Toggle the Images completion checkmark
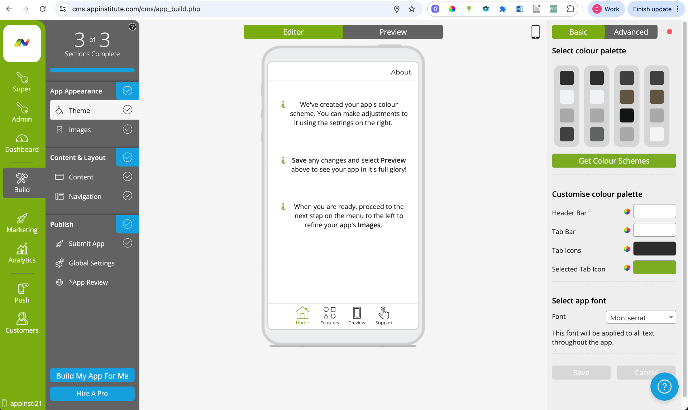 128,129
